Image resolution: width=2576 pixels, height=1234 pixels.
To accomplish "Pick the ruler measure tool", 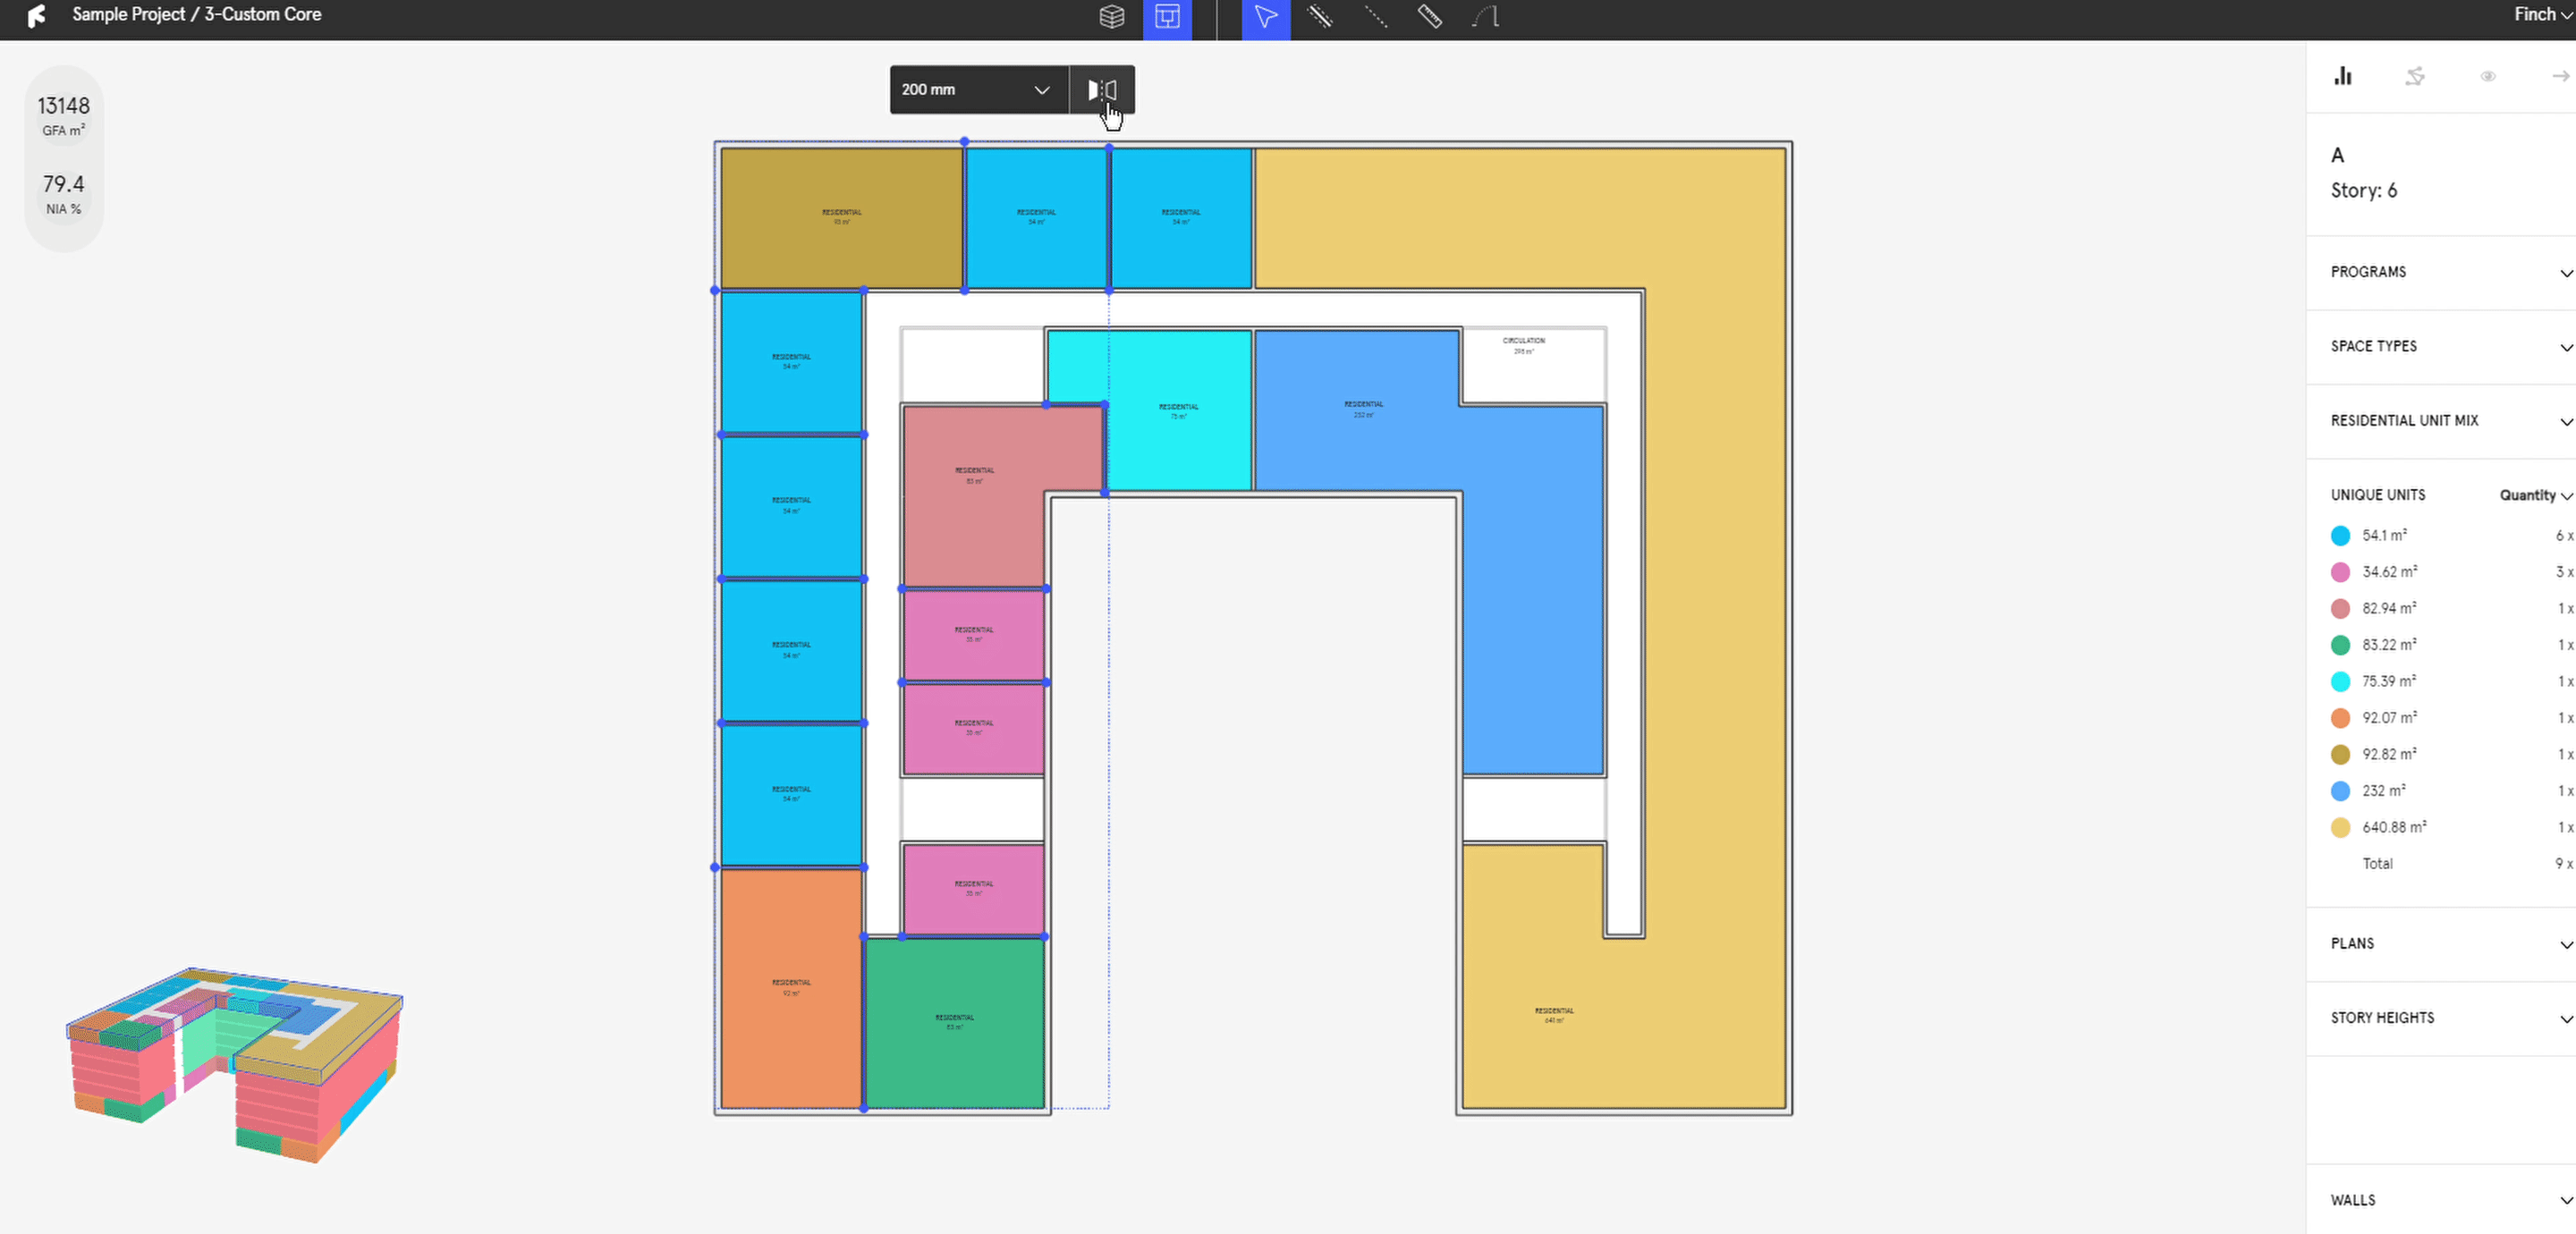I will point(1430,17).
